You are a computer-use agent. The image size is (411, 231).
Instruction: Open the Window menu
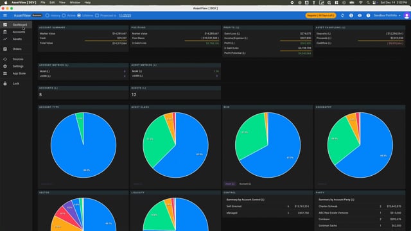(x=75, y=3)
